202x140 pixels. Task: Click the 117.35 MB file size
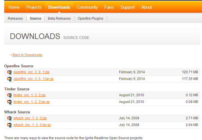point(190,79)
